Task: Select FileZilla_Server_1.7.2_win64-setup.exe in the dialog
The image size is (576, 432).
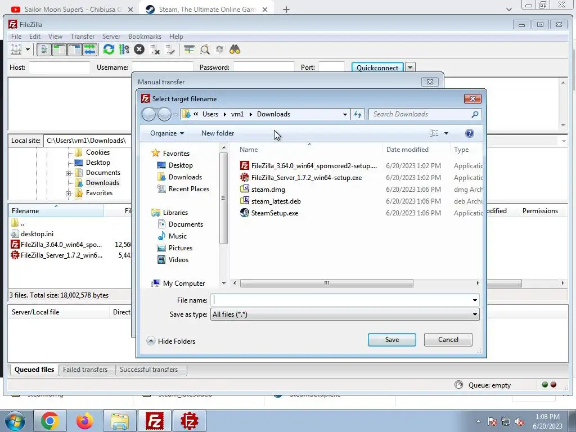Action: (x=307, y=178)
